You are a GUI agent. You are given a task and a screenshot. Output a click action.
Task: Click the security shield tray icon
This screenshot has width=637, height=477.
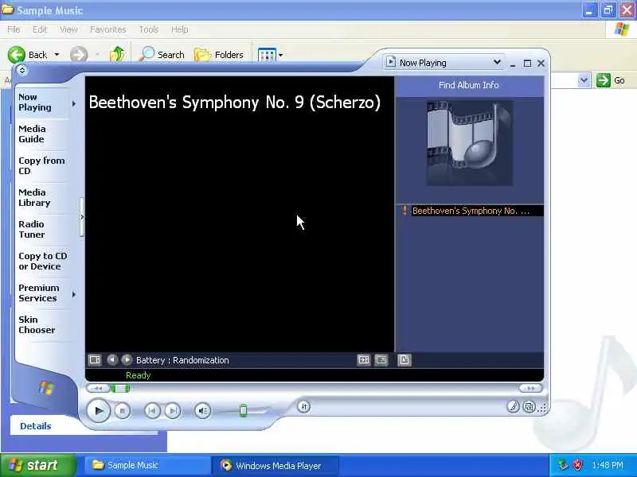577,465
